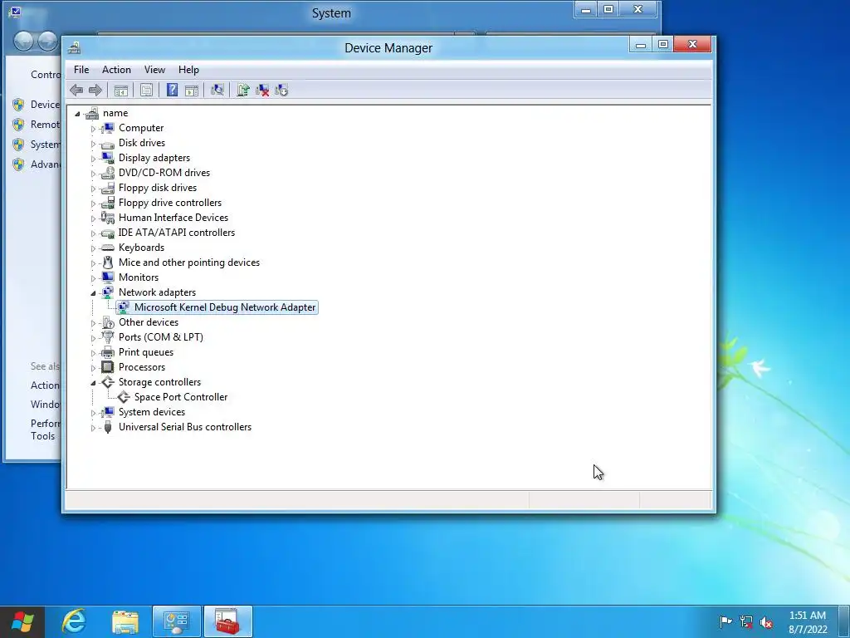This screenshot has width=850, height=638.
Task: Expand Floppy disk drives category
Action: pyautogui.click(x=93, y=189)
